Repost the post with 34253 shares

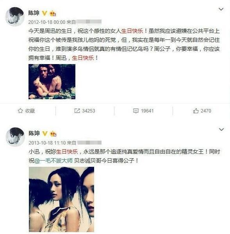(85, 111)
